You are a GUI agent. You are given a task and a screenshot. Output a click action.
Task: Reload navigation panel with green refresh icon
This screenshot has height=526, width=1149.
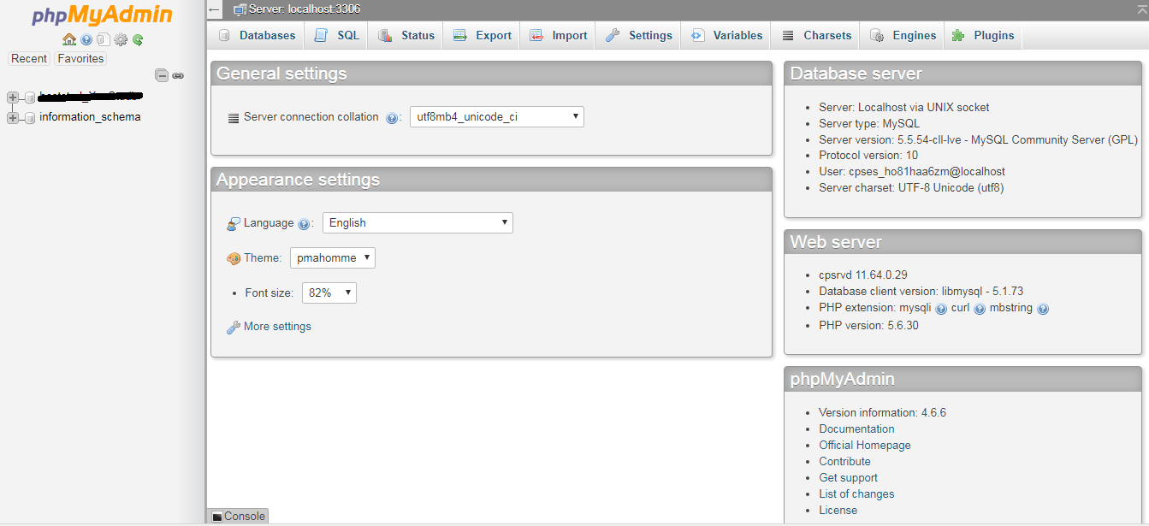click(138, 39)
